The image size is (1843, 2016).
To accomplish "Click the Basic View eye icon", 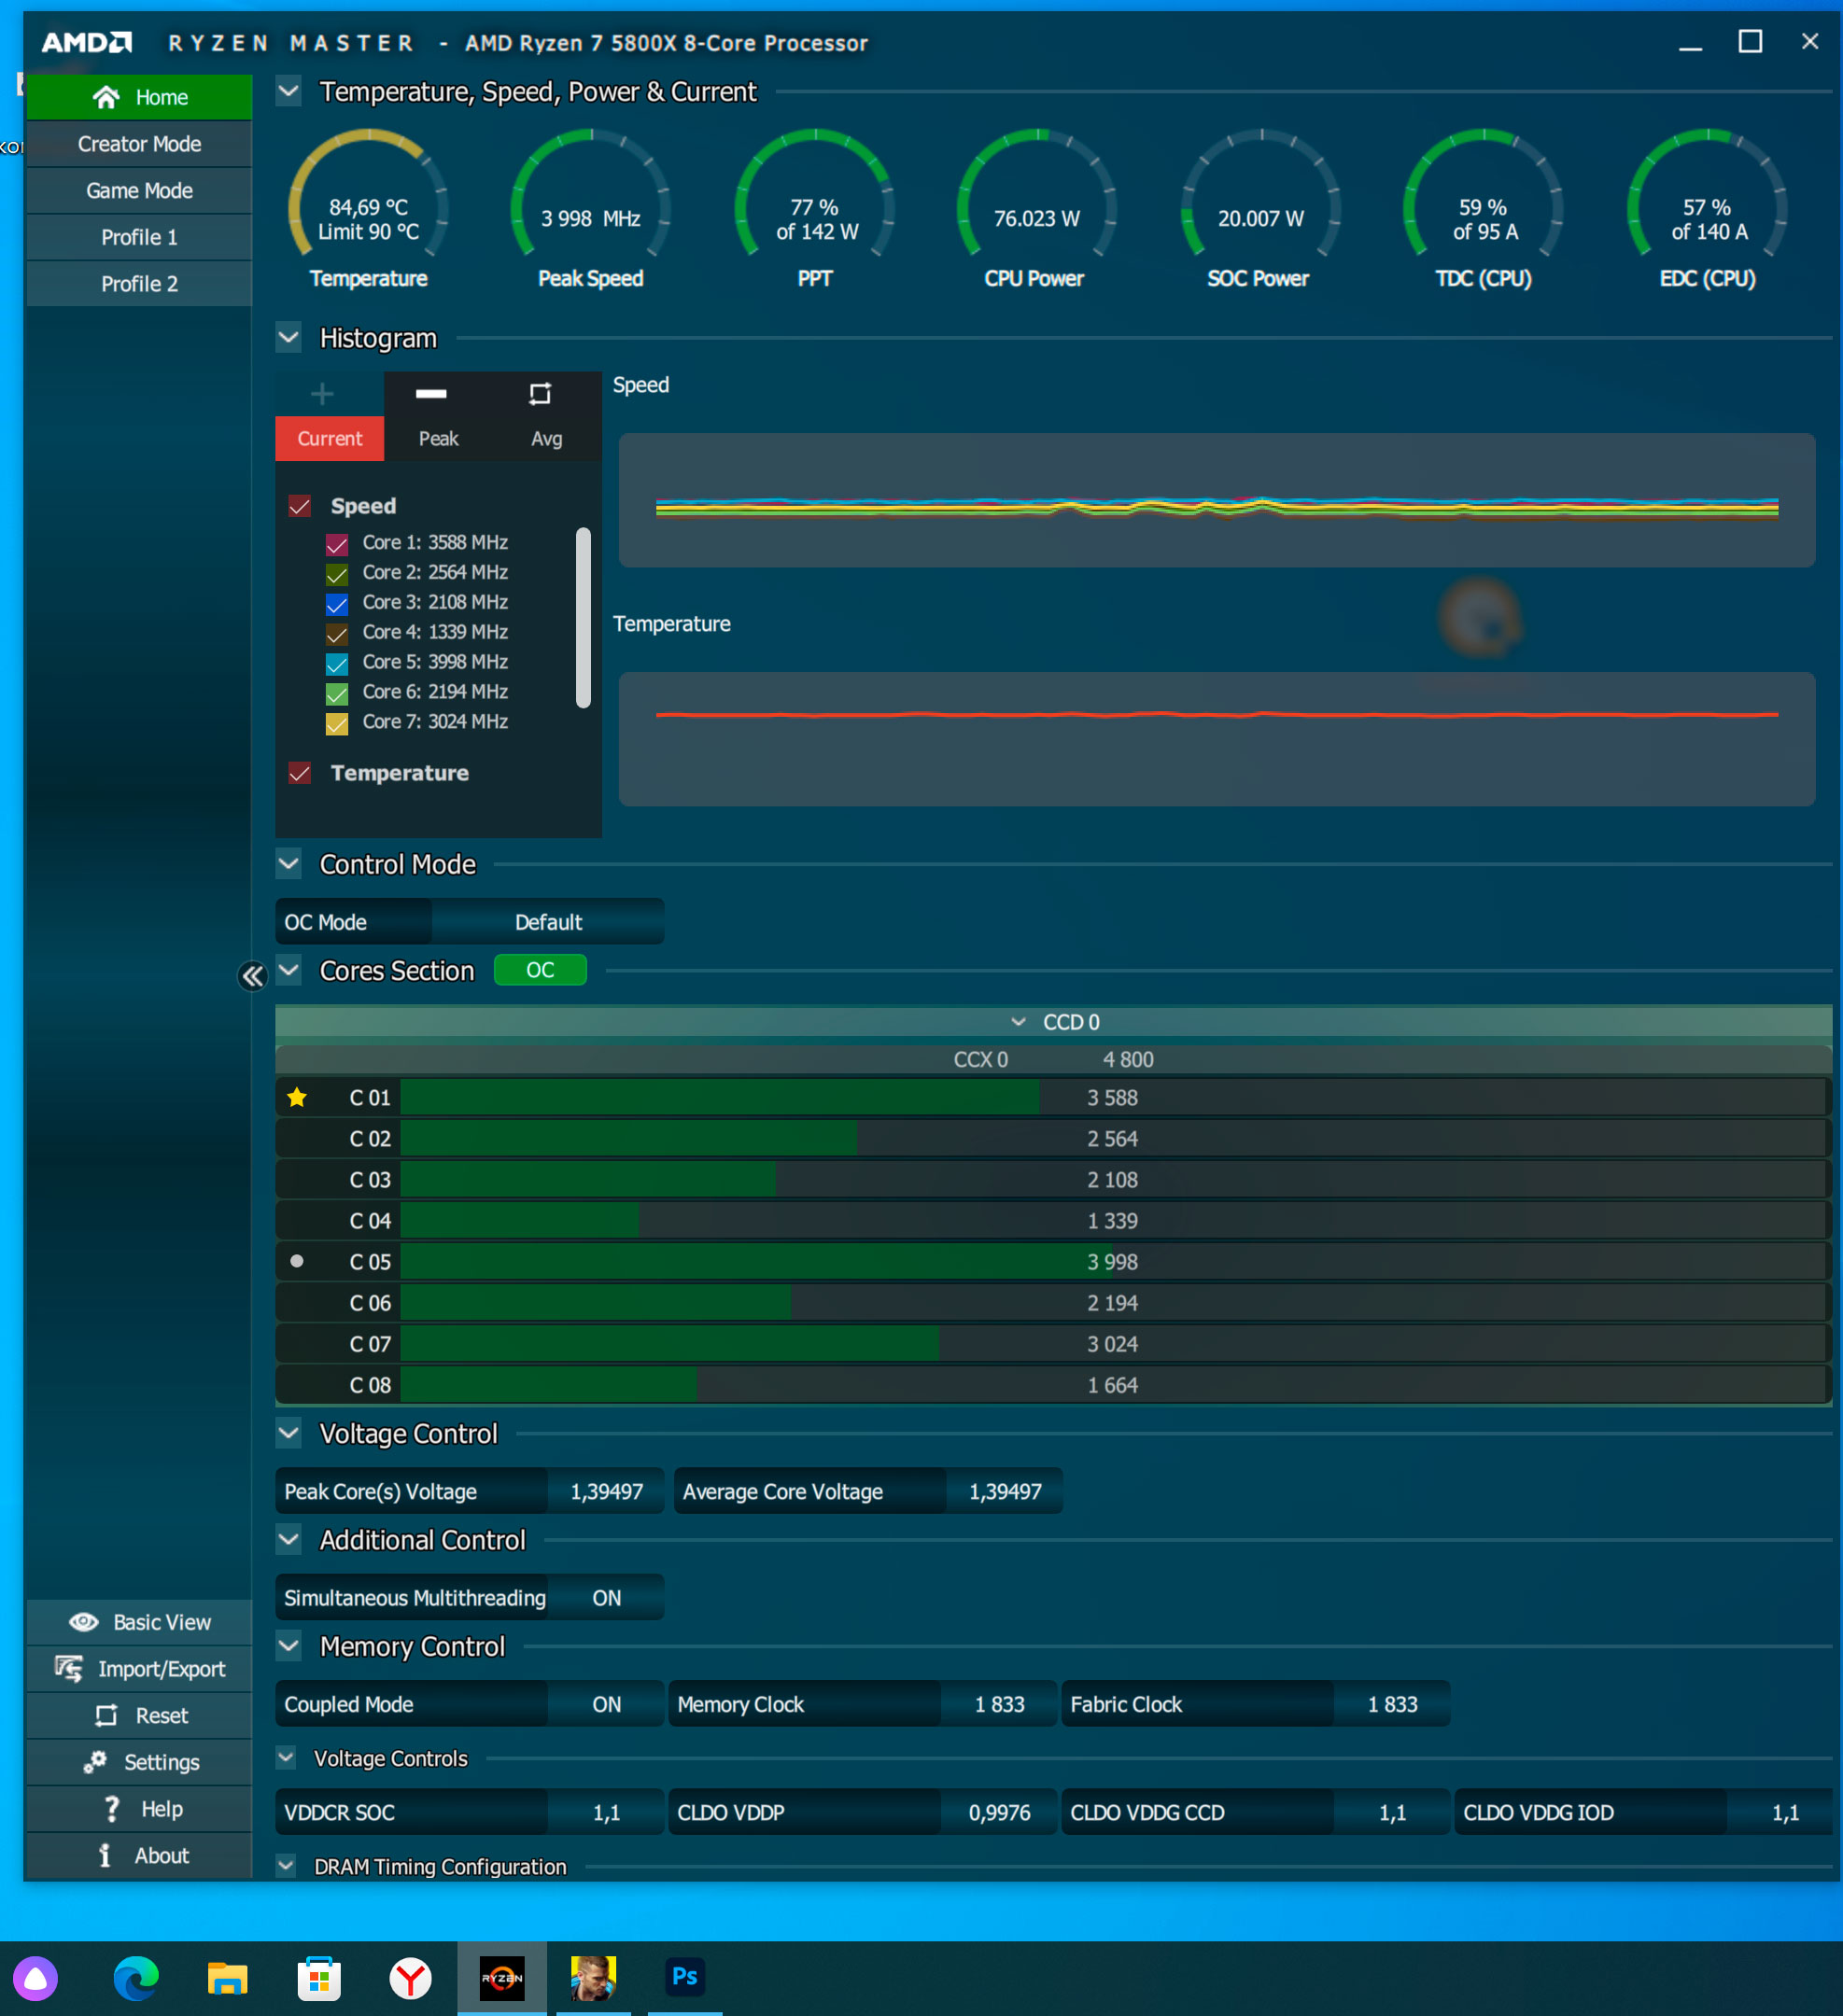I will click(84, 1622).
